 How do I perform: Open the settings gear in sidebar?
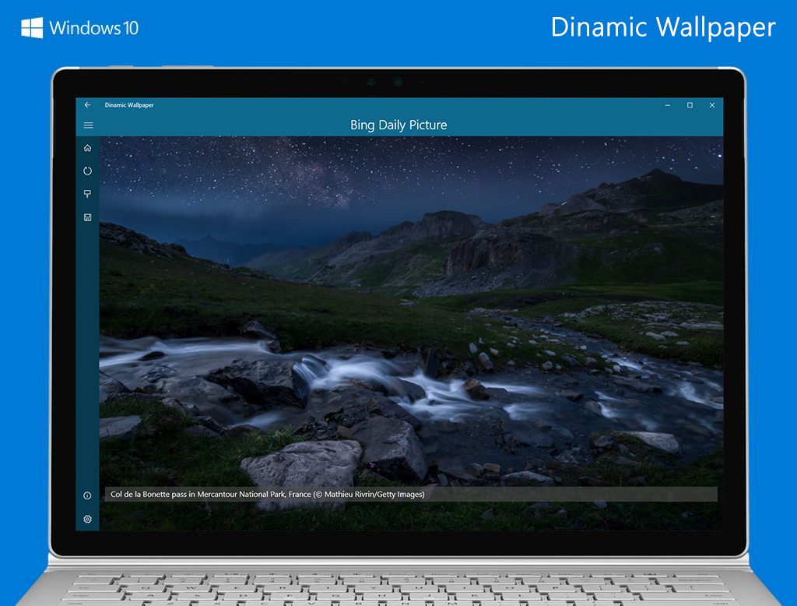[x=87, y=519]
